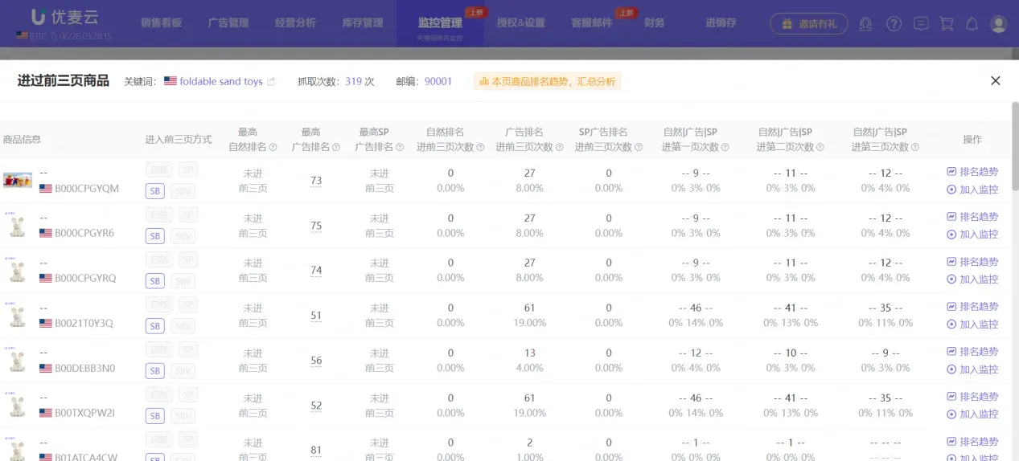Click highest ad rank 75 for B000CPGYR6
This screenshot has width=1019, height=461.
point(316,226)
